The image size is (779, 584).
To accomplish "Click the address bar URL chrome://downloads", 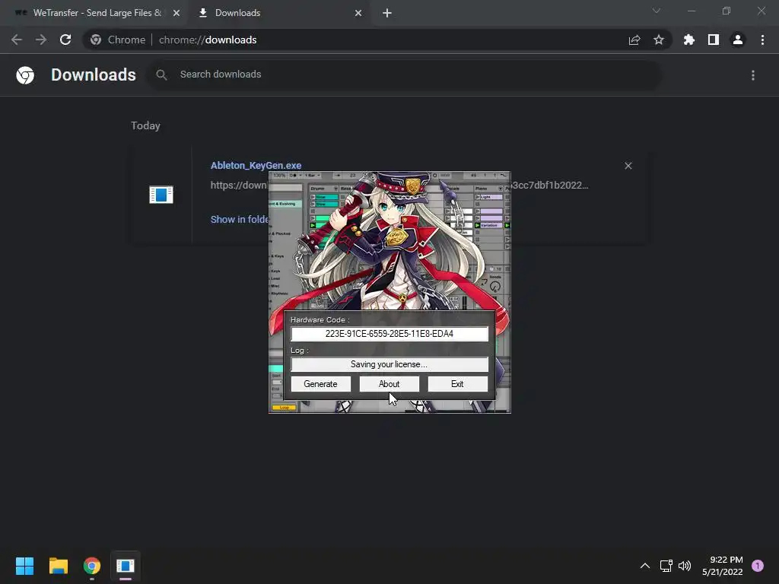I will coord(208,40).
